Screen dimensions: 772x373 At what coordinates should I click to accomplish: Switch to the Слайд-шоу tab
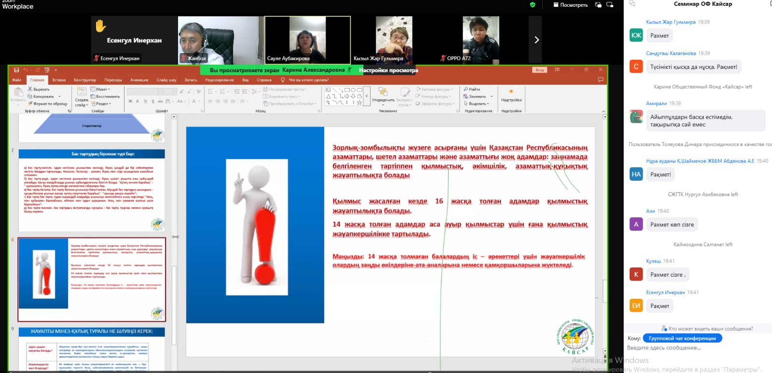click(x=166, y=80)
